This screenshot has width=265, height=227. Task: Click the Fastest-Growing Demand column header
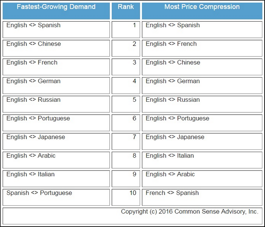(x=56, y=7)
